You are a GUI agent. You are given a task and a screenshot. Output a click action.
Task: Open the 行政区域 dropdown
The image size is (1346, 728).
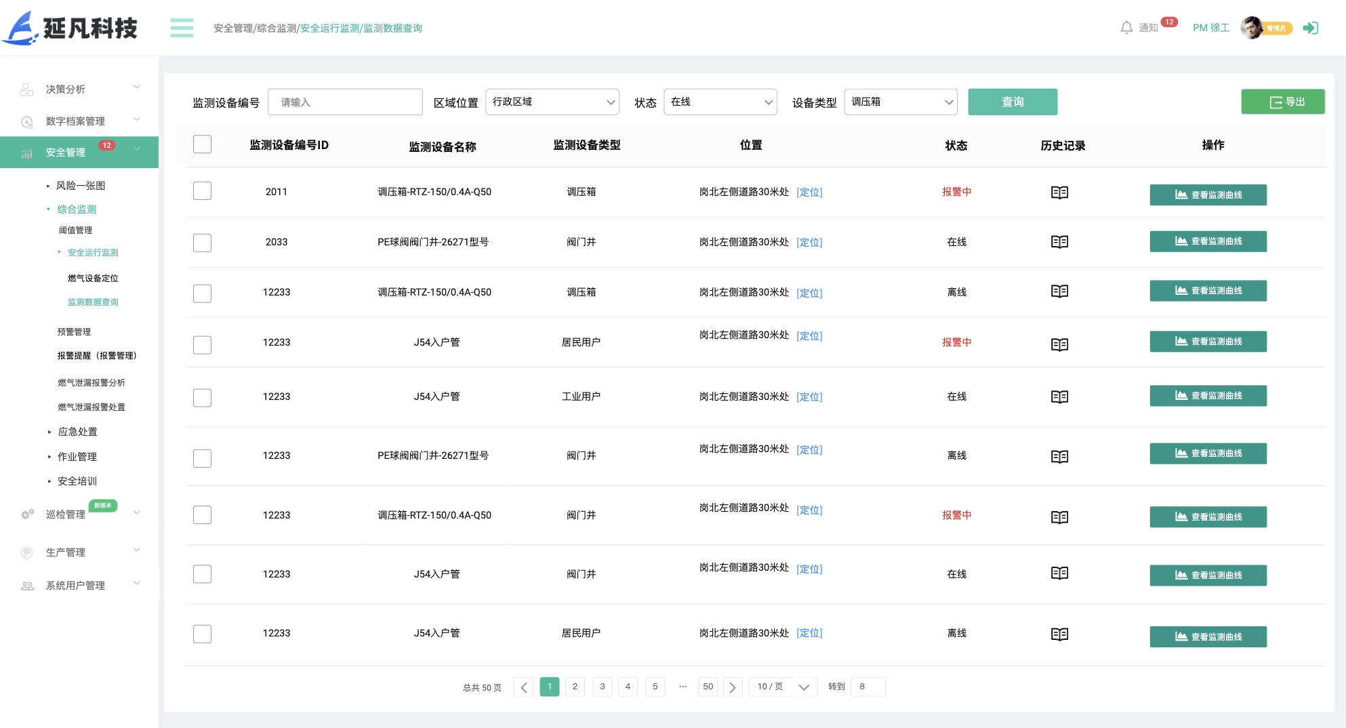[552, 102]
